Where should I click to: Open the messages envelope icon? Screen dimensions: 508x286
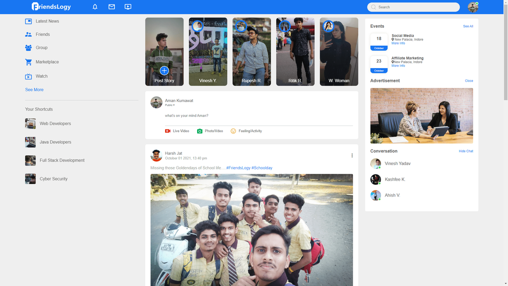(111, 7)
